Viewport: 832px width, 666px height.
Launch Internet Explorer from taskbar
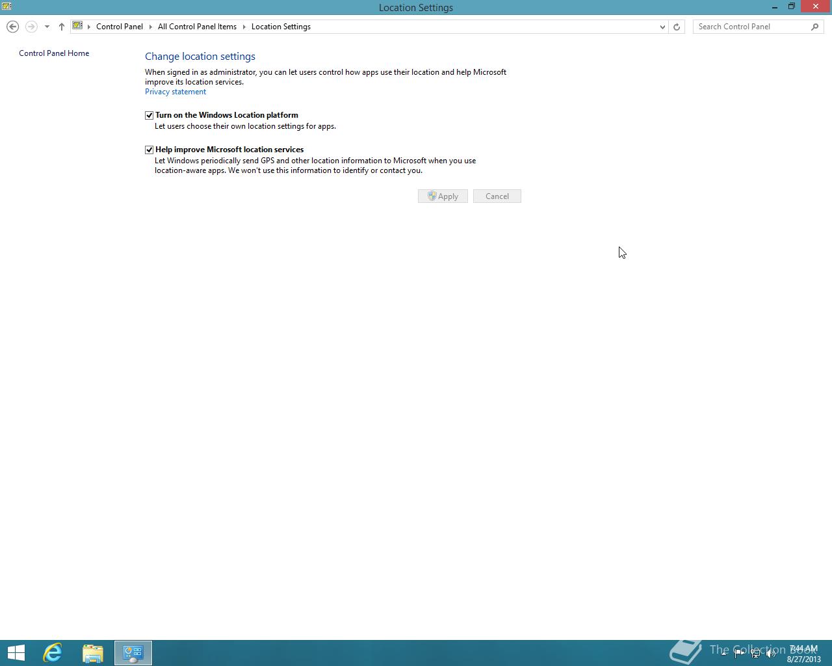click(53, 653)
